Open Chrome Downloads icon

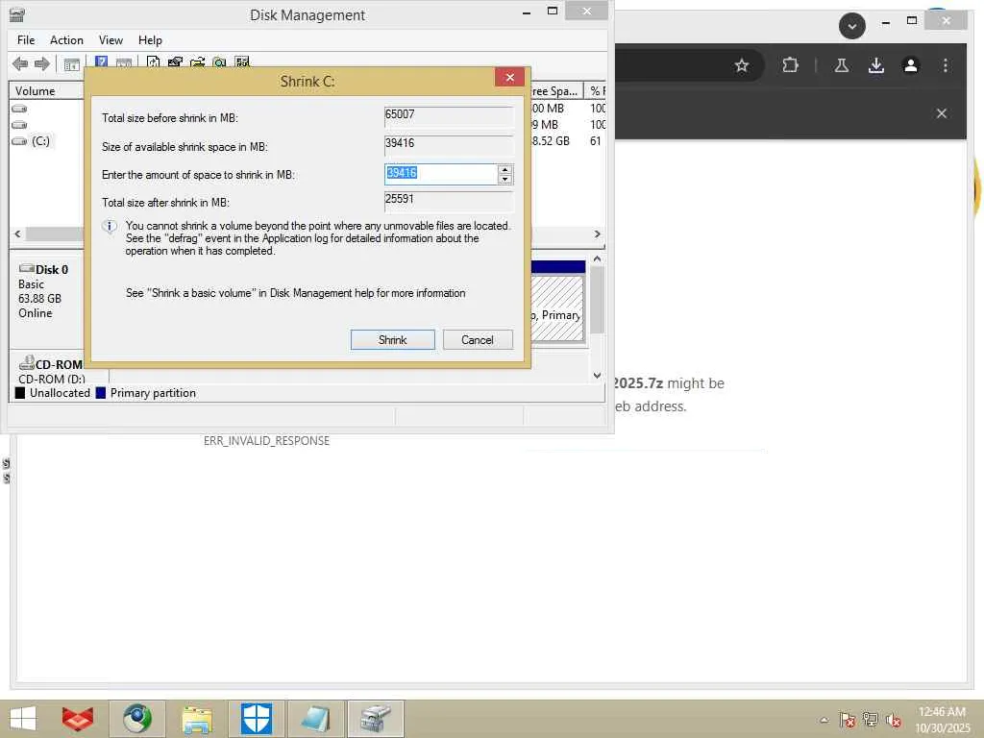click(x=876, y=65)
